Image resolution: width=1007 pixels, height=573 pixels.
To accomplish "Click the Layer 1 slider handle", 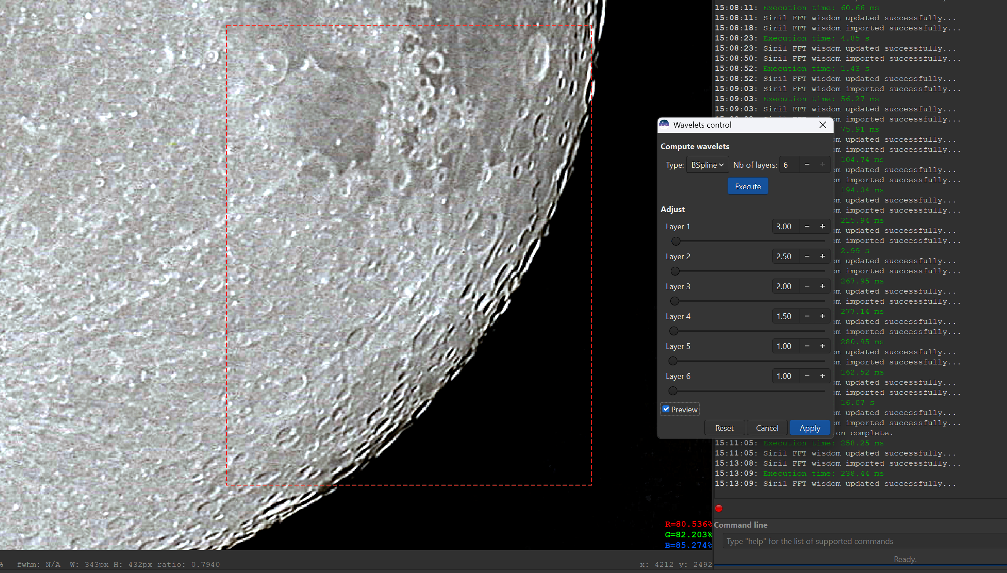I will pos(676,241).
